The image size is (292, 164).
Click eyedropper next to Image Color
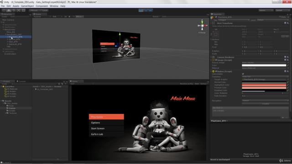288,65
